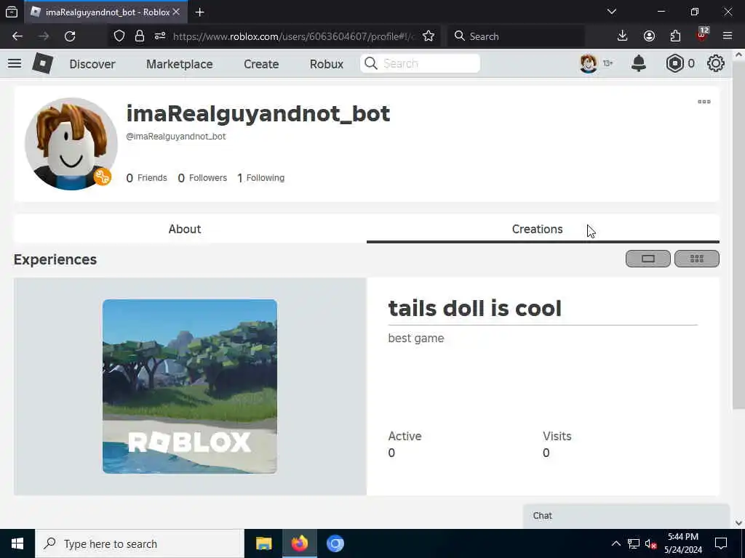The image size is (745, 558).
Task: Switch experiences to grid view
Action: pyautogui.click(x=696, y=259)
